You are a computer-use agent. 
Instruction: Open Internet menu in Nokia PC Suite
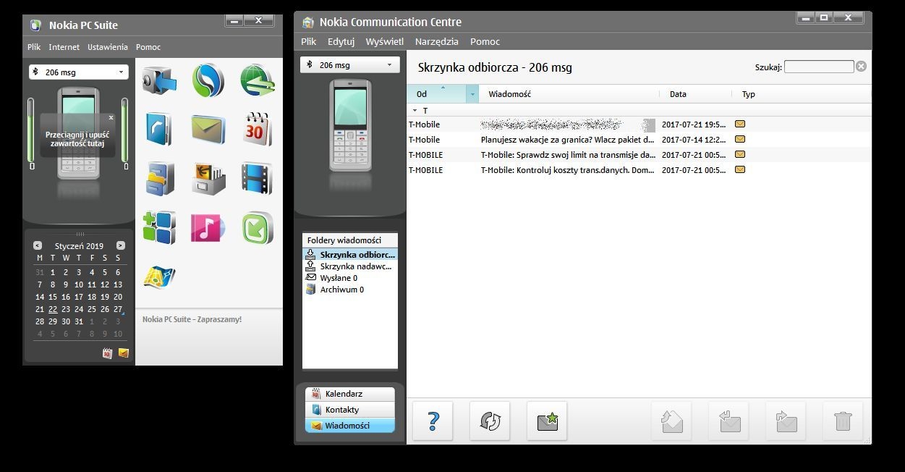(64, 47)
